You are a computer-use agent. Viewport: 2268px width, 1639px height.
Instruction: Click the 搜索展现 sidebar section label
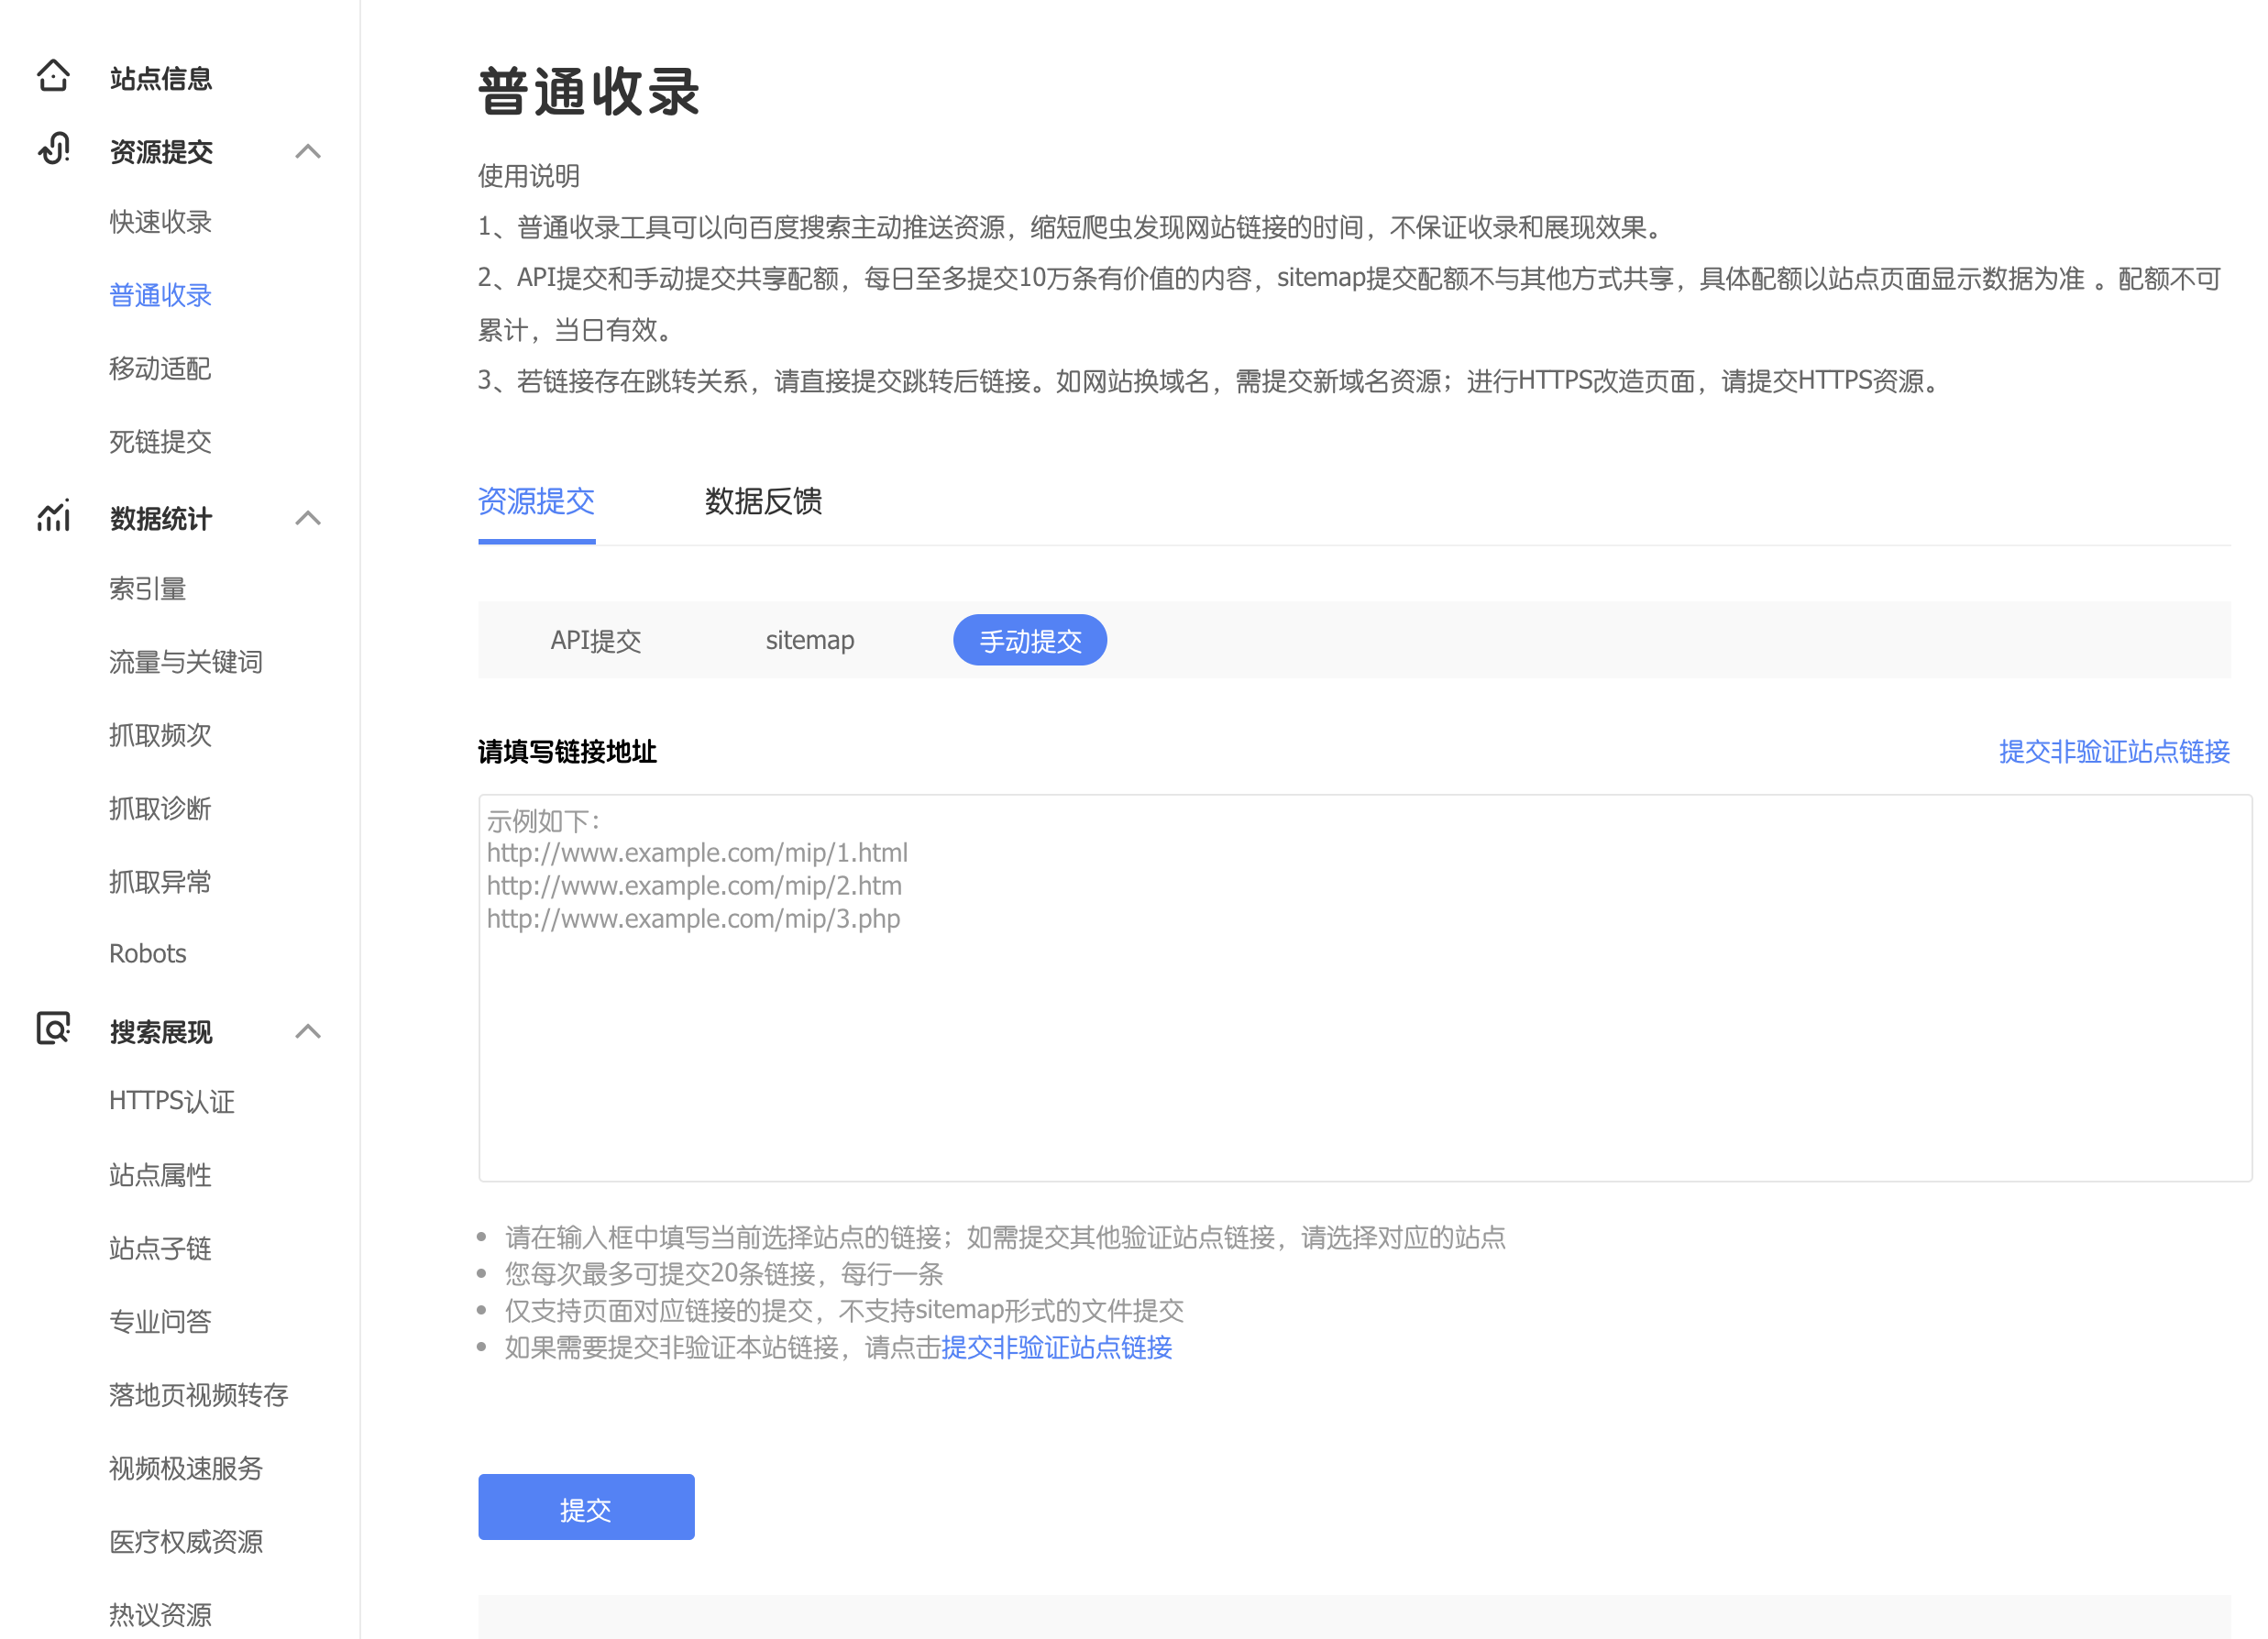point(161,1031)
